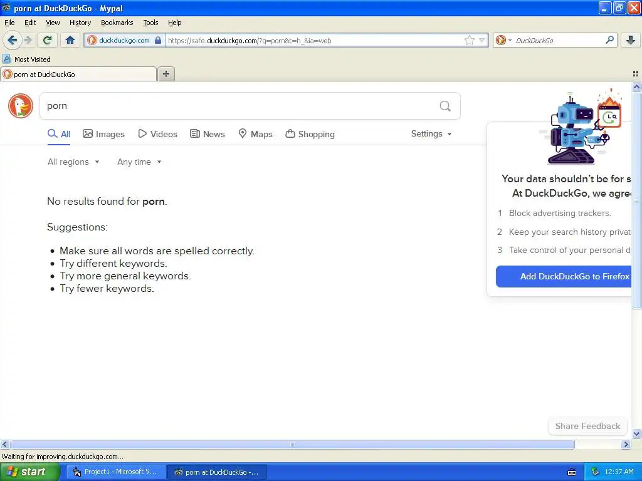Click vertical scrollbar down arrow
The width and height of the screenshot is (642, 481).
point(636,433)
